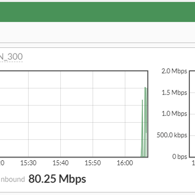Click the 1.5 Mbps y-axis label
The image size is (195, 195).
(x=174, y=93)
